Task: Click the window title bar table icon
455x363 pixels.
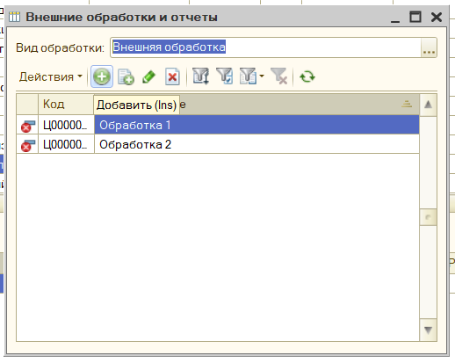Action: point(14,17)
